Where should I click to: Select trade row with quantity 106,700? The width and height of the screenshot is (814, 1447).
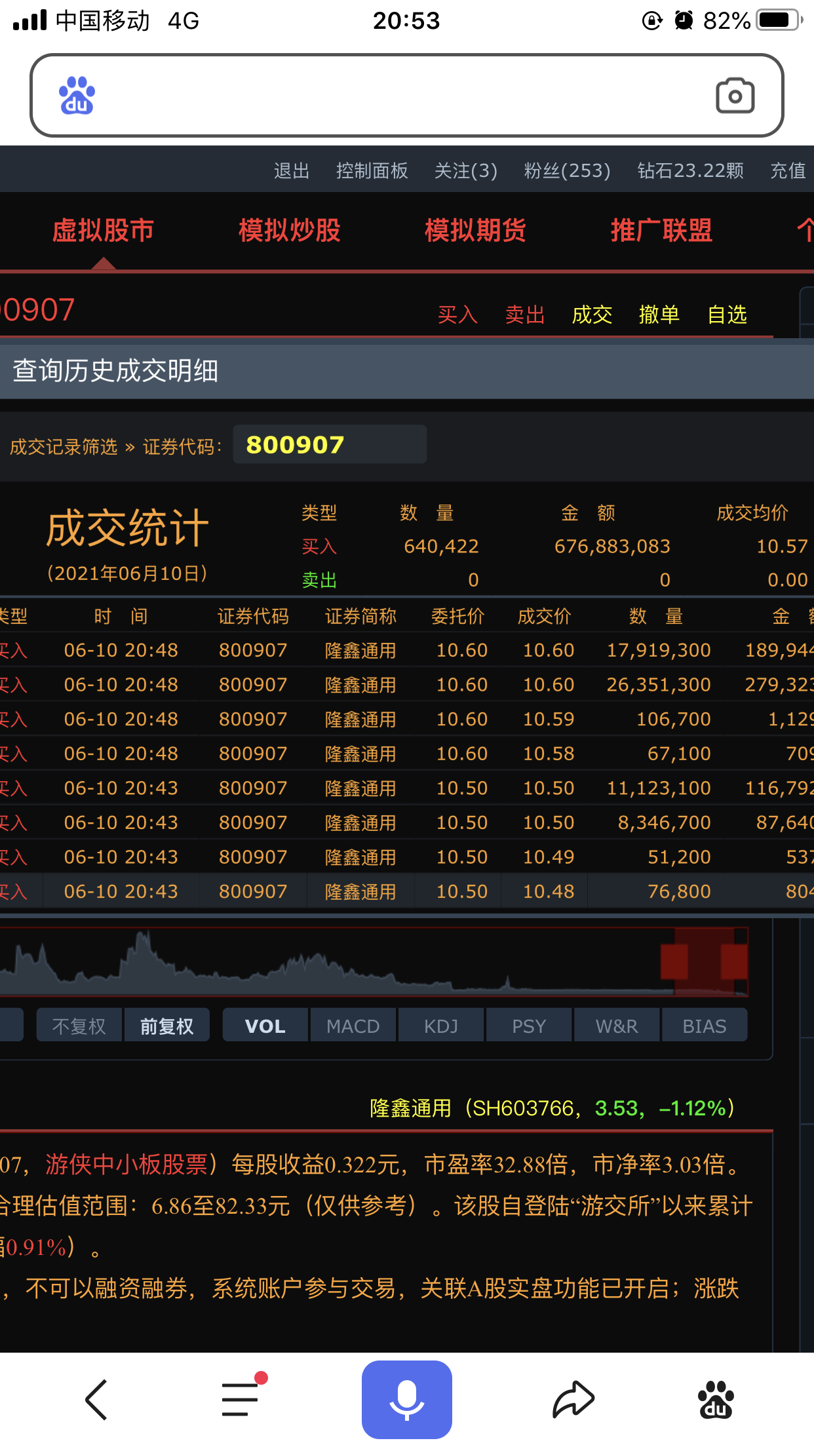[x=407, y=719]
